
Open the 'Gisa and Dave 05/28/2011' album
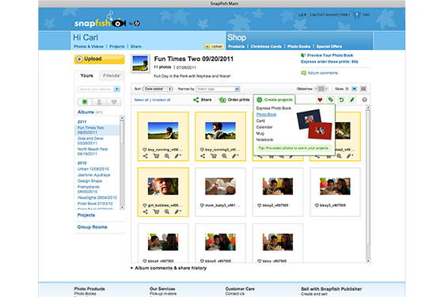click(x=90, y=141)
